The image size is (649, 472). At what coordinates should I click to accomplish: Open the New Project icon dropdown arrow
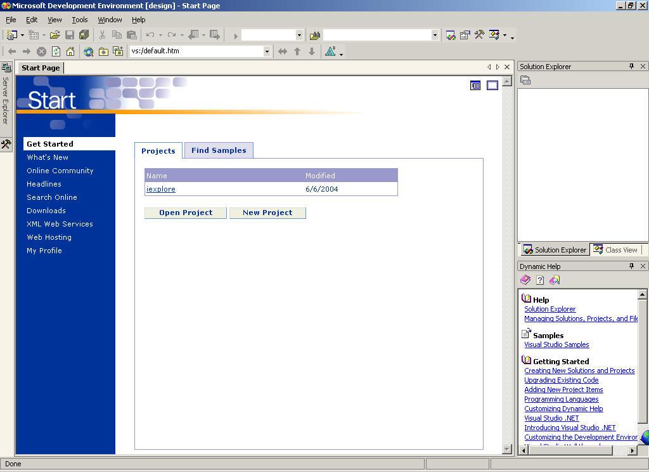click(x=22, y=36)
